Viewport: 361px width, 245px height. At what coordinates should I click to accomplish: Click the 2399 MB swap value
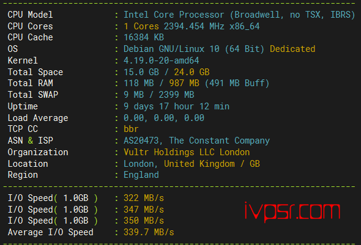(x=176, y=95)
